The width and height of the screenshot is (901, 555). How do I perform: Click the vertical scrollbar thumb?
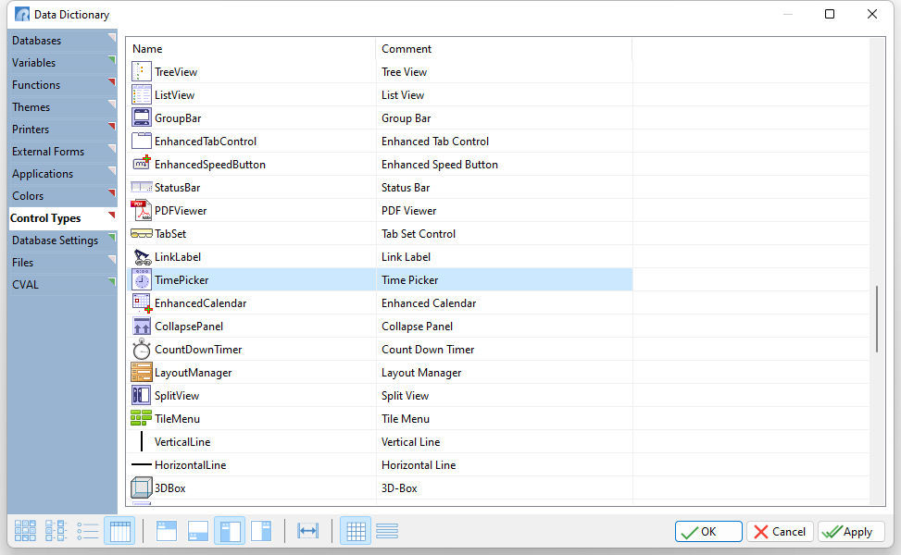877,319
